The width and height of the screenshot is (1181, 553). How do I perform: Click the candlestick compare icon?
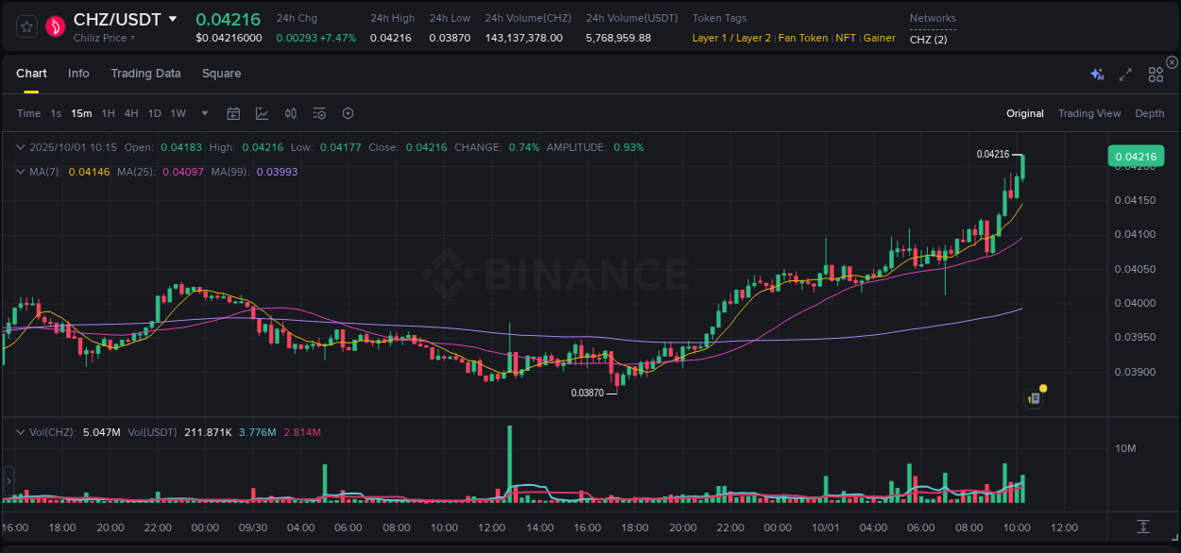[291, 112]
